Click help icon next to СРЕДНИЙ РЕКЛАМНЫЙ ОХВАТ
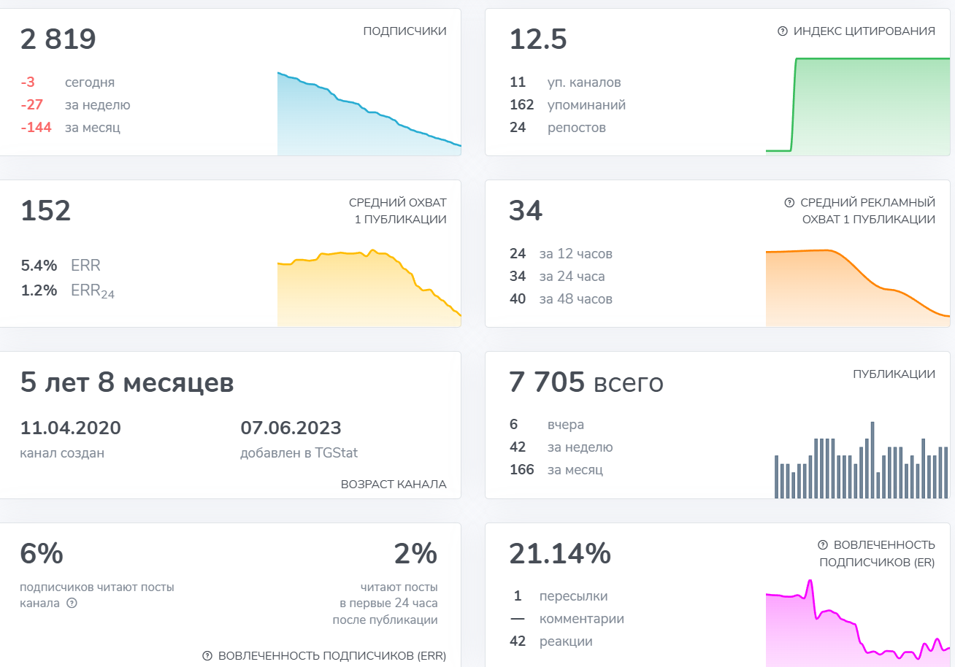 (x=789, y=203)
